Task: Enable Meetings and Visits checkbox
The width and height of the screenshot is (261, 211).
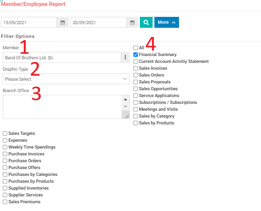Action: [136, 109]
